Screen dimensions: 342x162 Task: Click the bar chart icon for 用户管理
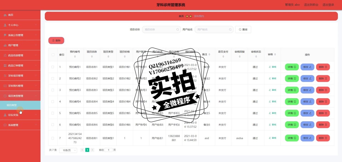[x=5, y=45]
